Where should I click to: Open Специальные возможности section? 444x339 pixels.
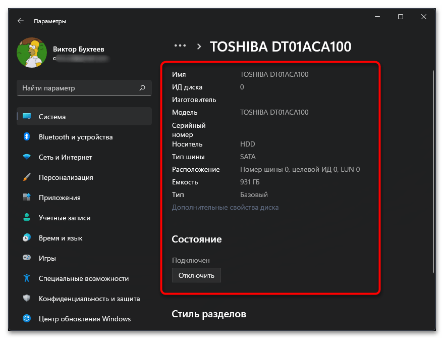pos(84,278)
